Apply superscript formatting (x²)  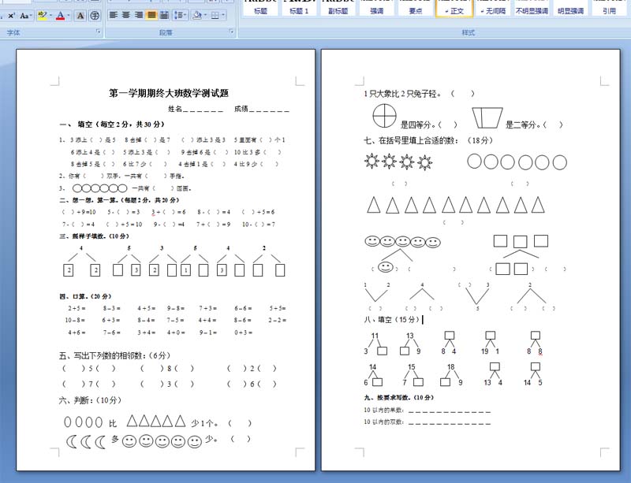(11, 16)
